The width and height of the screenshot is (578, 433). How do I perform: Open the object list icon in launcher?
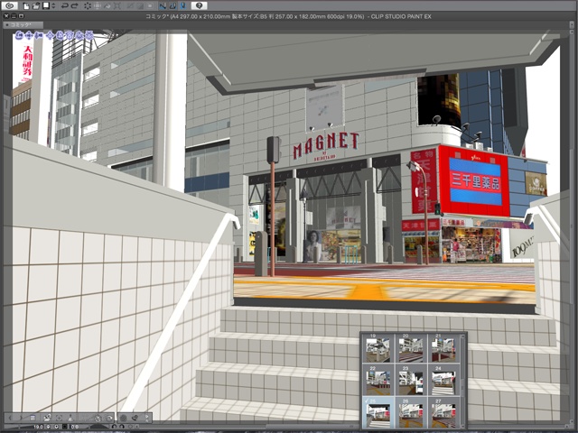33,418
